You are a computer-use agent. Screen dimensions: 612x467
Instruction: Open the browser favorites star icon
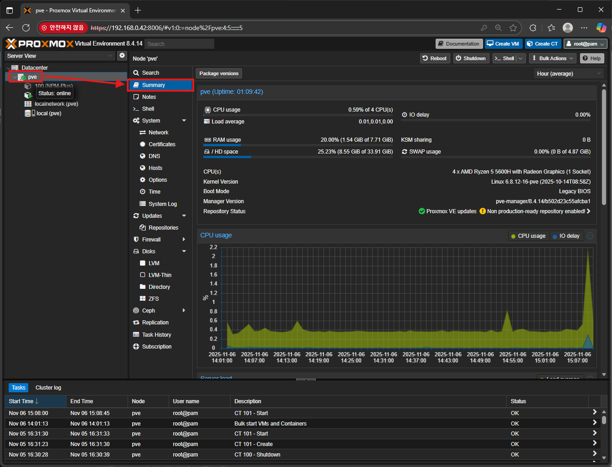[x=513, y=28]
